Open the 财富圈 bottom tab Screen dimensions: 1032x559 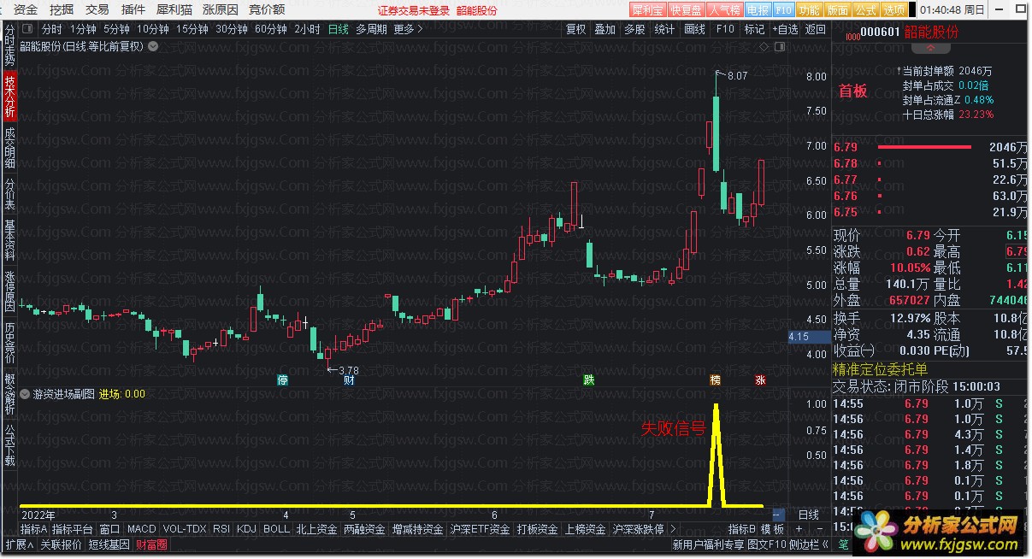151,544
